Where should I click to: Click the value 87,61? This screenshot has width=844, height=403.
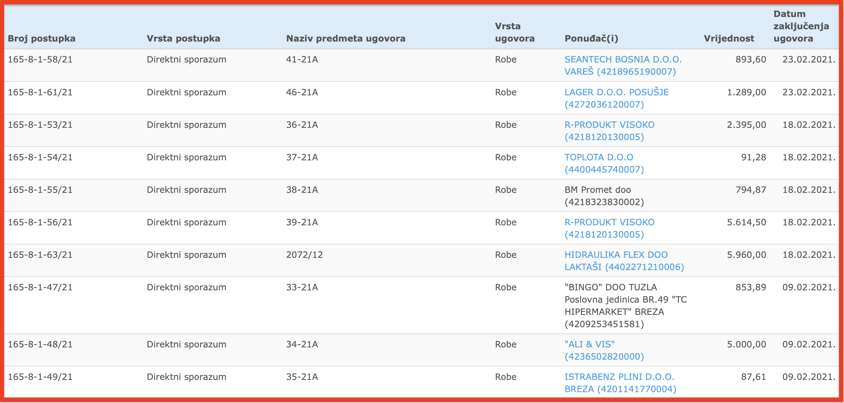(754, 377)
